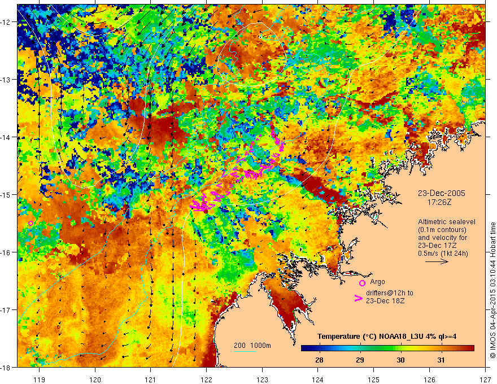Click the 0.5m/s velocity scale arrow
497x384 pixels.
point(437,261)
